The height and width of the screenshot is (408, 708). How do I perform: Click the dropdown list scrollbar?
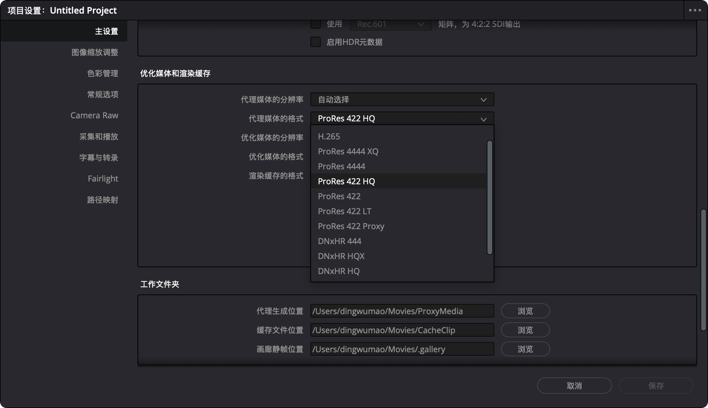(489, 197)
